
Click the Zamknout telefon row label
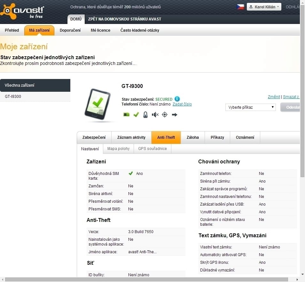(216, 174)
